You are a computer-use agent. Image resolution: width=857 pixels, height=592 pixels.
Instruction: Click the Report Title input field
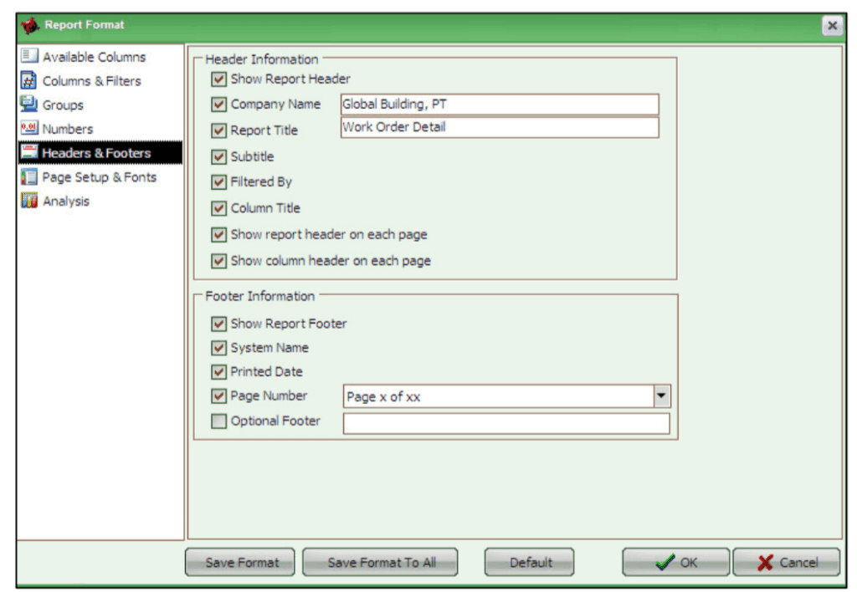500,127
